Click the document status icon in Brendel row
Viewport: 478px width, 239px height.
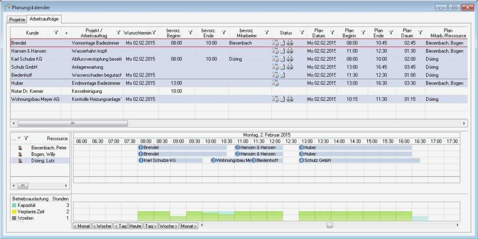click(282, 43)
